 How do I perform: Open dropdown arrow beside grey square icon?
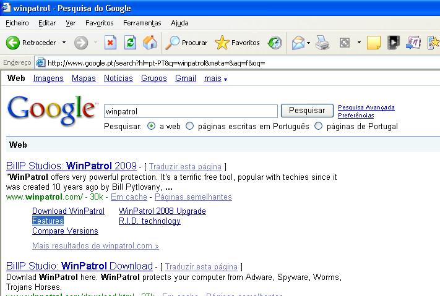359,43
